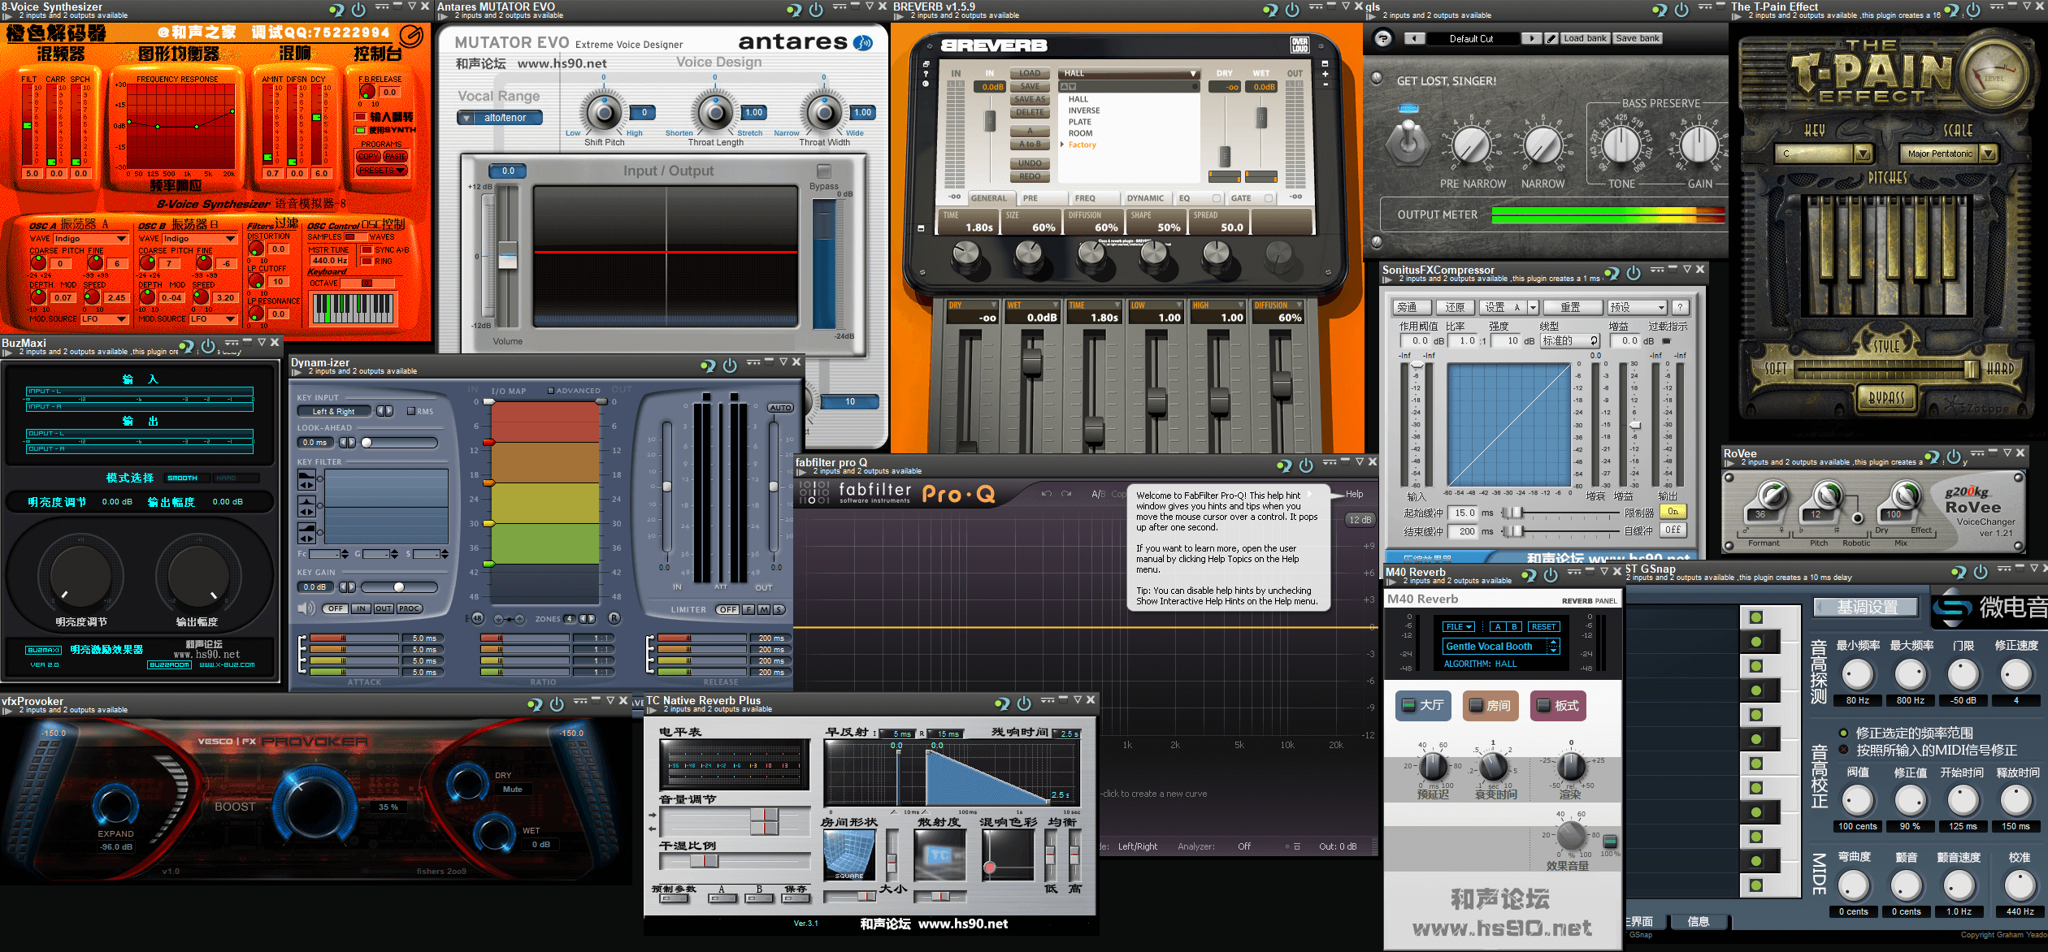Viewport: 2048px width, 952px height.
Task: Click the Reset button in M40 Reverb panel
Action: click(x=1545, y=630)
